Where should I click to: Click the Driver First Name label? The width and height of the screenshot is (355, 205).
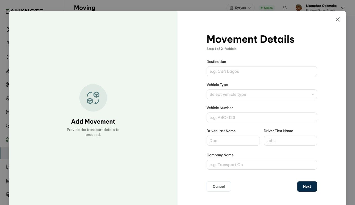tap(278, 131)
